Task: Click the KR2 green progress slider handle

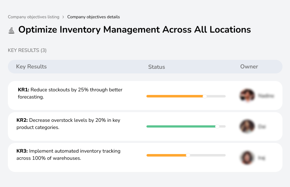Action: point(217,126)
